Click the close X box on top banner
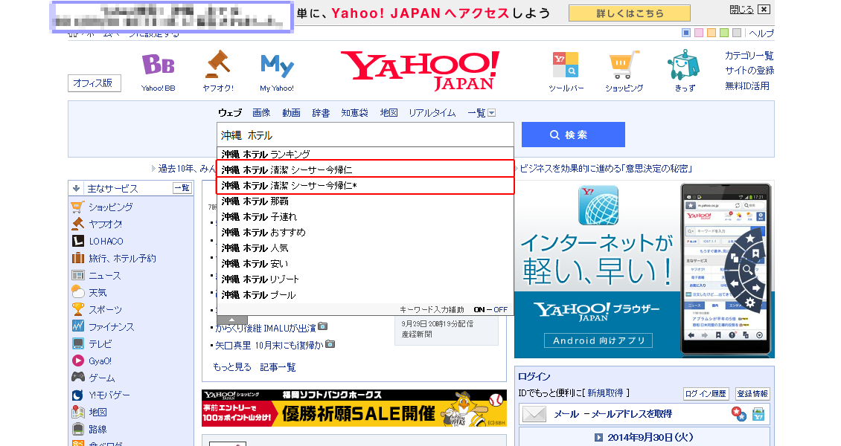Viewport: 841px width, 446px height. point(764,9)
